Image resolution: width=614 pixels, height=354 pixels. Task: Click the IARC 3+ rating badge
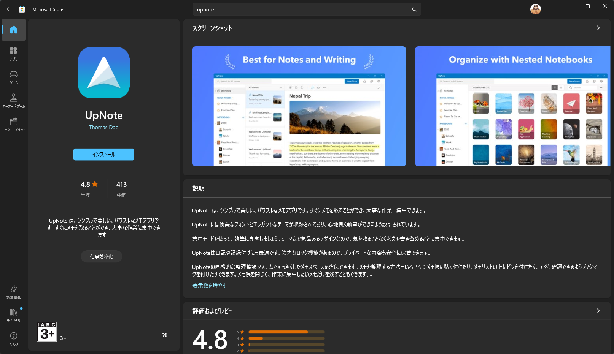(47, 332)
